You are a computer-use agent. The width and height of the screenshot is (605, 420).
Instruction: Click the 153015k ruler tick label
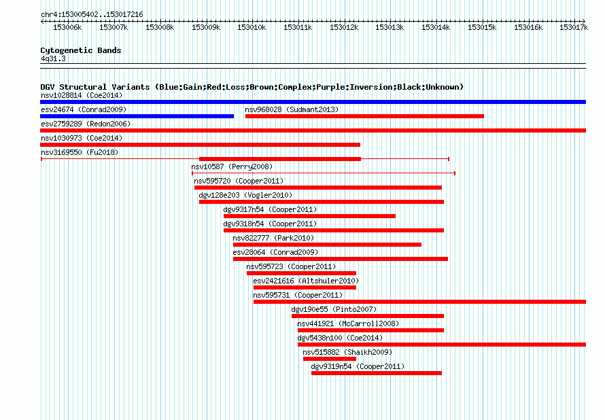pos(482,27)
